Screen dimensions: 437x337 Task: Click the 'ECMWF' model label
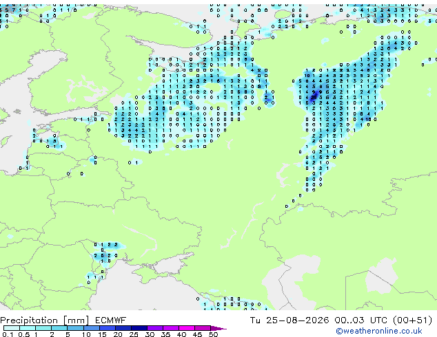(111, 320)
